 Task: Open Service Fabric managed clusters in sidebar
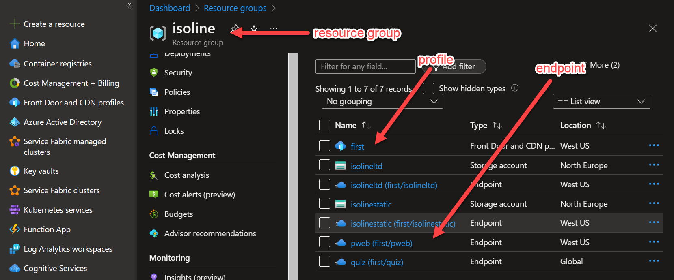coord(65,147)
